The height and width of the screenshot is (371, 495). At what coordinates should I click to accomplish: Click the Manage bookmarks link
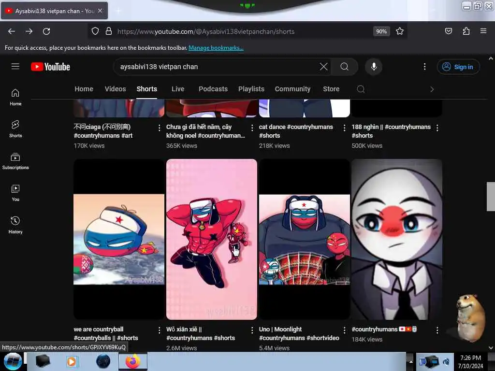(216, 48)
